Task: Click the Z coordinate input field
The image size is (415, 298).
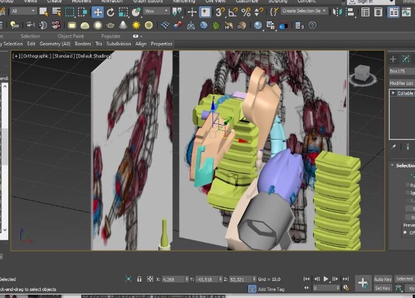Action: tap(240, 279)
